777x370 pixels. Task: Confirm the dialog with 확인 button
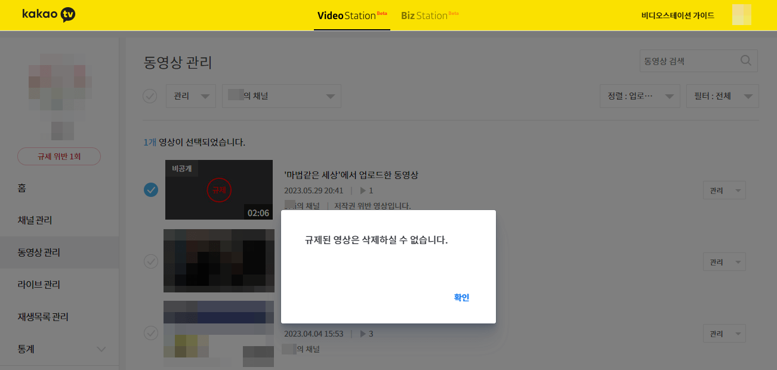coord(461,297)
